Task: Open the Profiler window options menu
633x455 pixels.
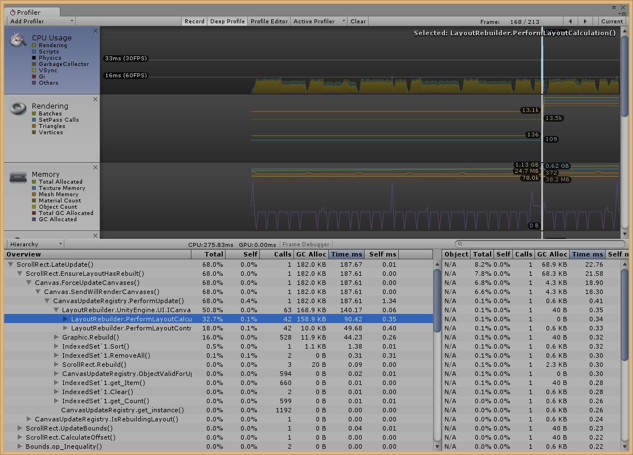Action: [623, 14]
